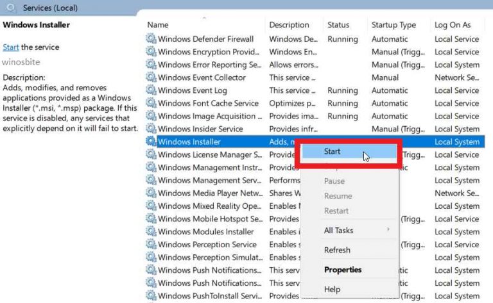Image resolution: width=493 pixels, height=303 pixels.
Task: Open Properties from the context menu
Action: (343, 270)
